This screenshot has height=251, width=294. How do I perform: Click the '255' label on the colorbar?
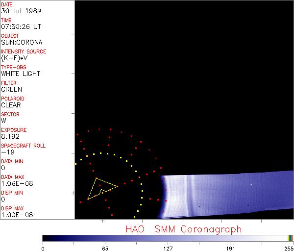[x=289, y=248]
